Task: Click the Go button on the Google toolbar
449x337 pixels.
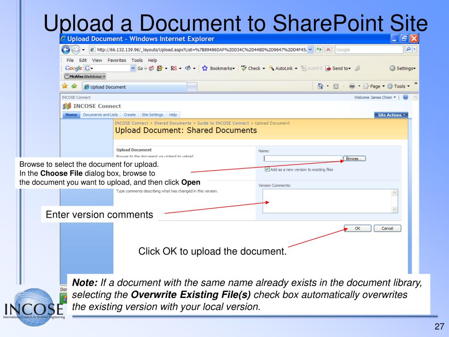Action: (x=140, y=68)
